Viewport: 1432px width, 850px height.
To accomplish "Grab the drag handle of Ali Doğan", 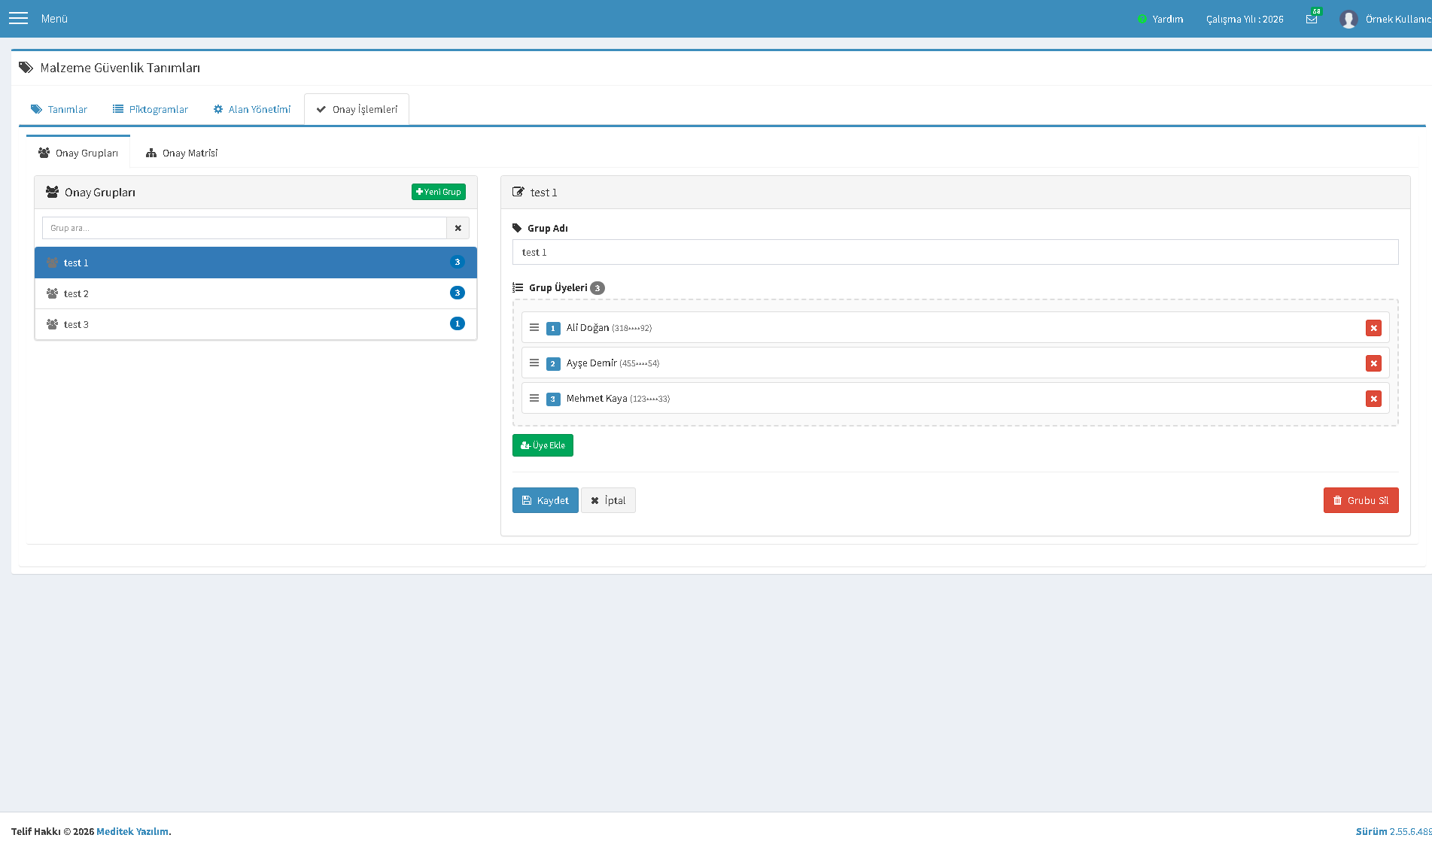I will (x=534, y=327).
